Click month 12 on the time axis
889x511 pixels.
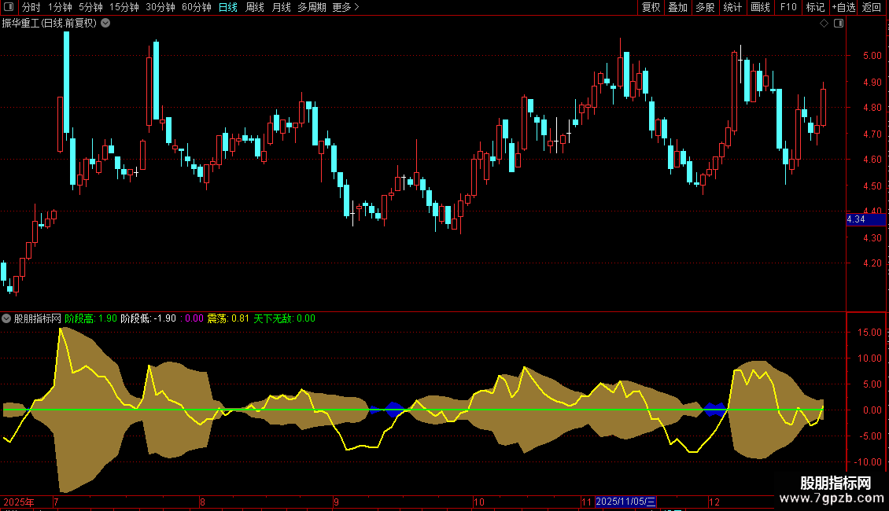click(714, 502)
